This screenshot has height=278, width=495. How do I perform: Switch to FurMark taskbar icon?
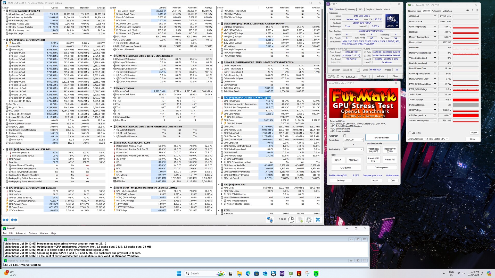coord(299,273)
